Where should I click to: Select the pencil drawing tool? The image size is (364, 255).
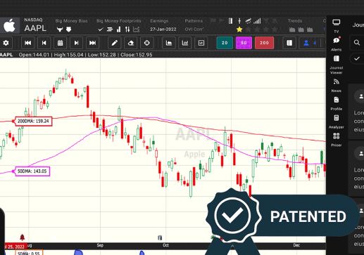(115, 43)
